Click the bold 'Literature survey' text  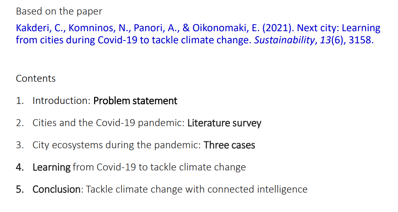[224, 123]
